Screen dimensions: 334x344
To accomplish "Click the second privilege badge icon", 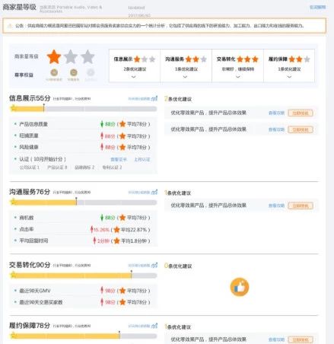I will 74,73.
